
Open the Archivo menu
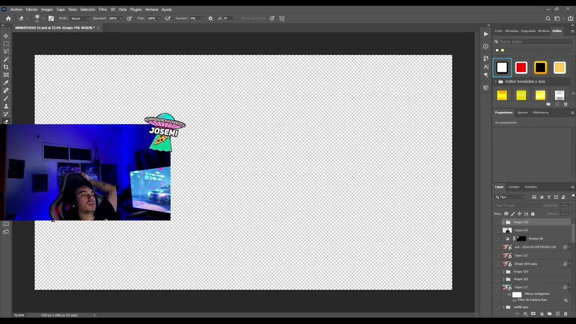[16, 9]
